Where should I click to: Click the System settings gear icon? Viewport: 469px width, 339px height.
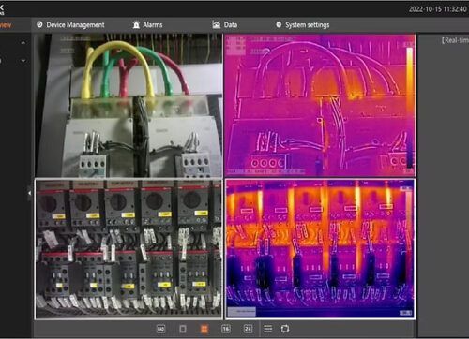pos(279,24)
